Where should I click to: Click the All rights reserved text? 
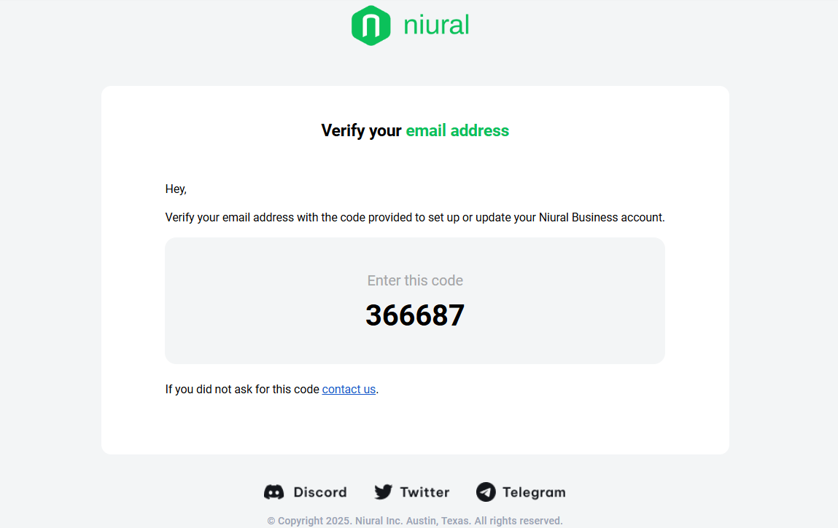519,521
